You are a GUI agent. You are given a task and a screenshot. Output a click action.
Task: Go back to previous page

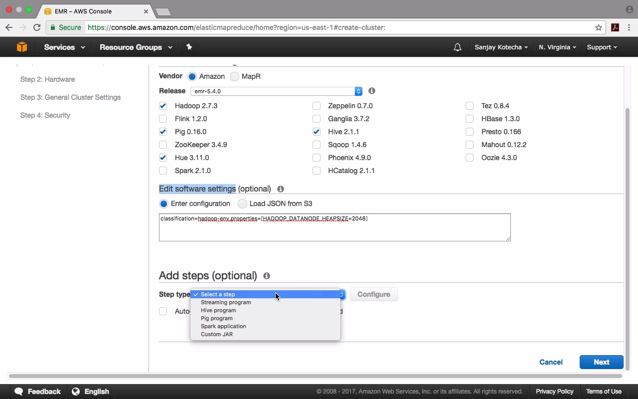pyautogui.click(x=9, y=27)
